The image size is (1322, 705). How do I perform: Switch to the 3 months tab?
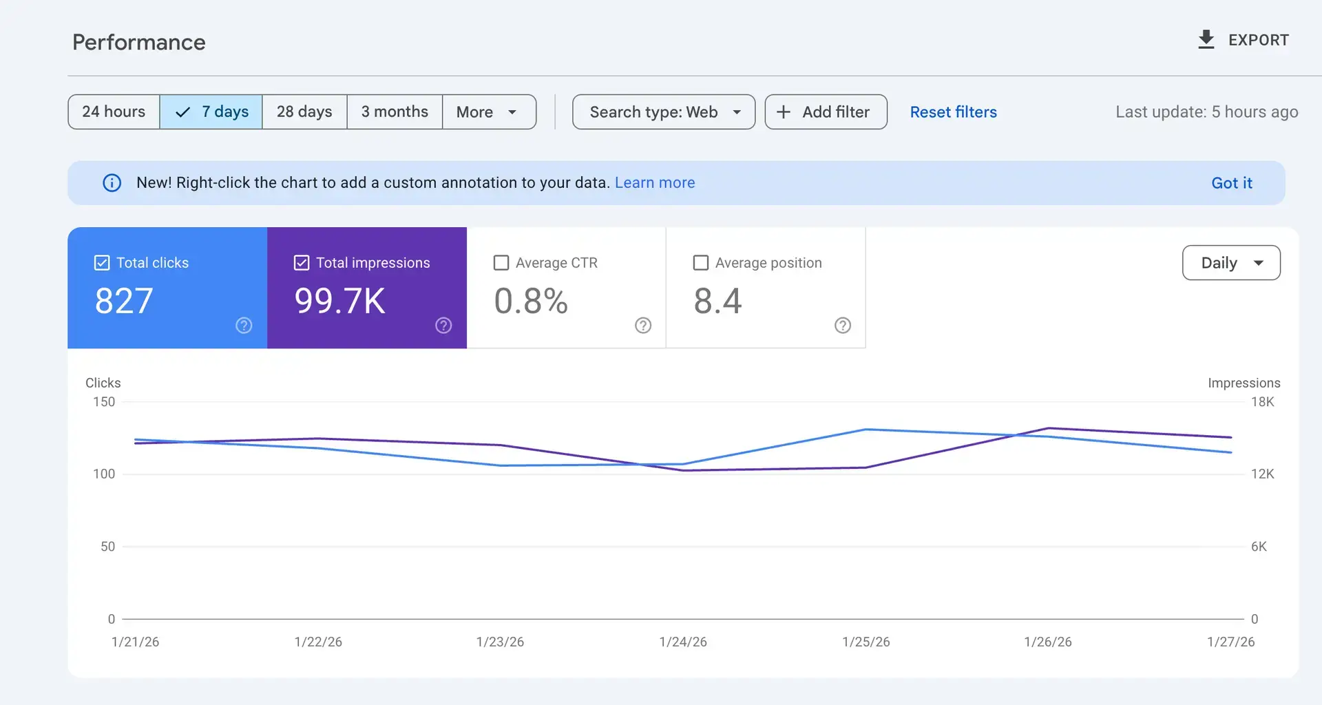click(x=395, y=112)
